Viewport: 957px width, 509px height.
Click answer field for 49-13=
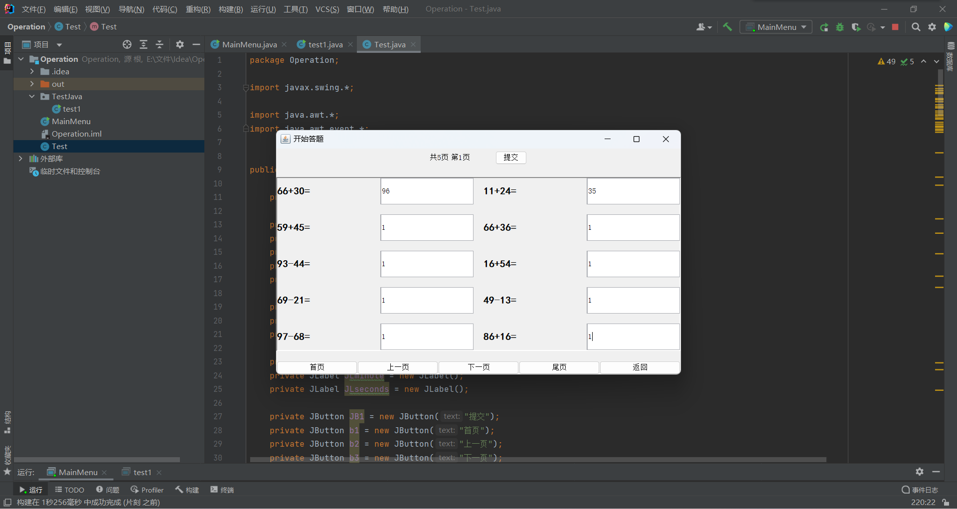633,301
